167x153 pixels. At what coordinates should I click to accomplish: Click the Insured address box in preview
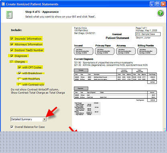pos(83,51)
